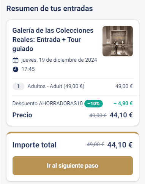Click the 44,10 € price in Precio row
145x184 pixels.
pyautogui.click(x=121, y=115)
